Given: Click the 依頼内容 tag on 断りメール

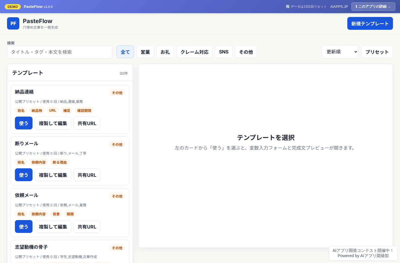Looking at the screenshot, I should [39, 162].
